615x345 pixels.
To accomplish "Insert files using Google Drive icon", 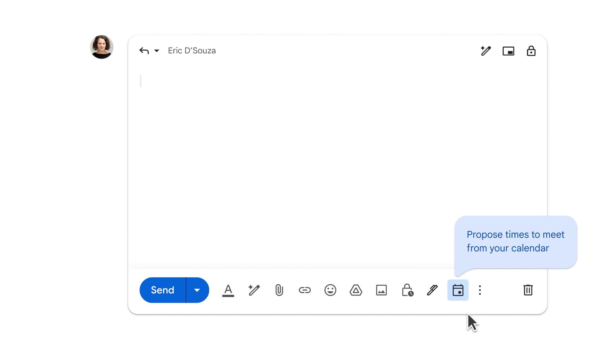I will point(356,290).
